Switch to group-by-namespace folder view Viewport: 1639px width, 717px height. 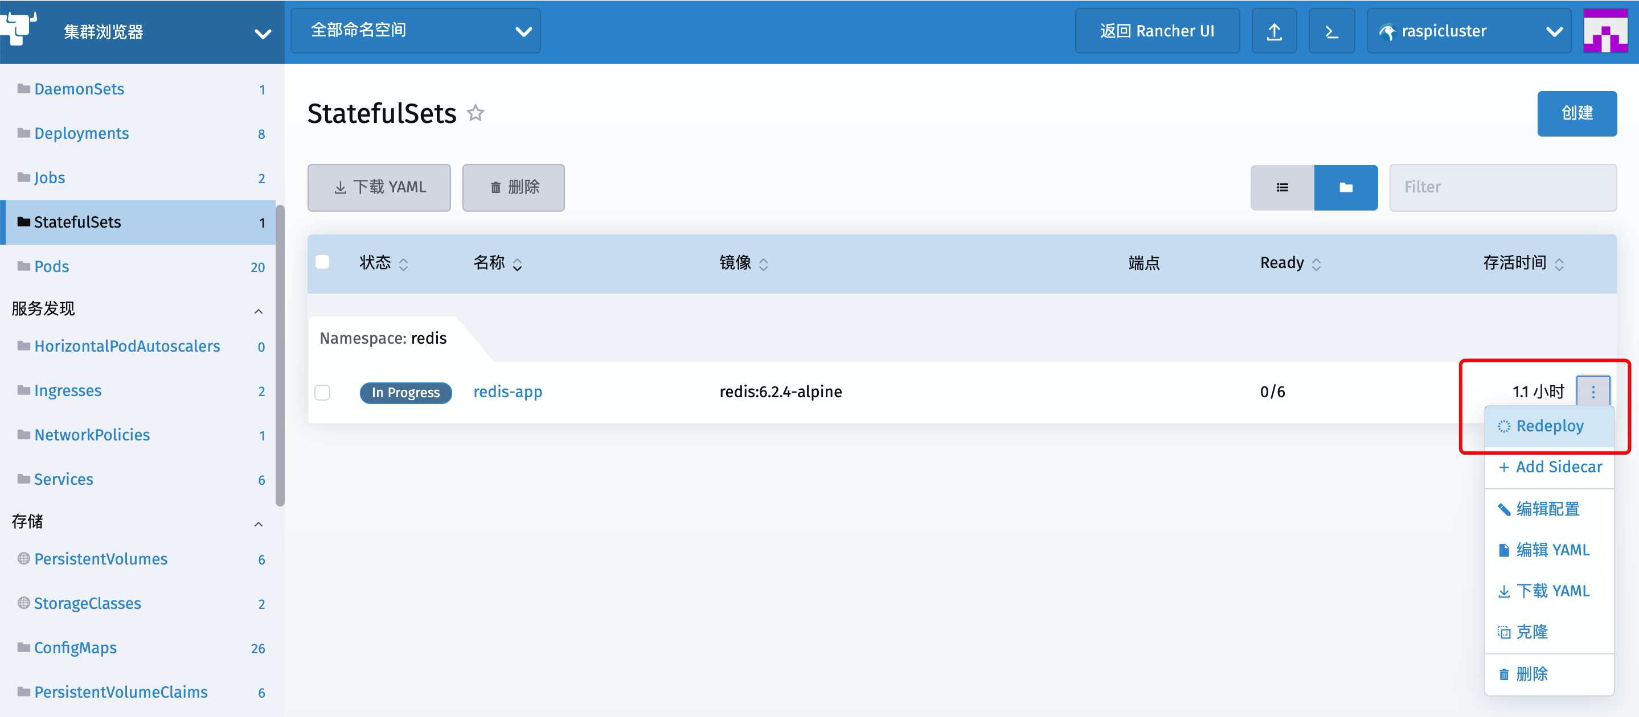pyautogui.click(x=1346, y=188)
